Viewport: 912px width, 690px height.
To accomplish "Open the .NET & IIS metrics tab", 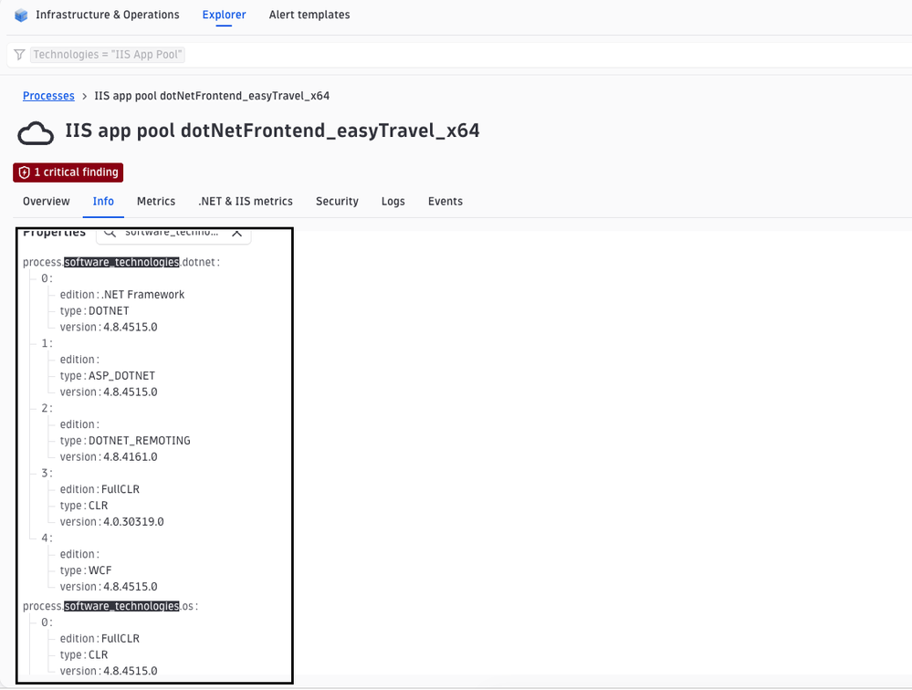I will (x=246, y=202).
